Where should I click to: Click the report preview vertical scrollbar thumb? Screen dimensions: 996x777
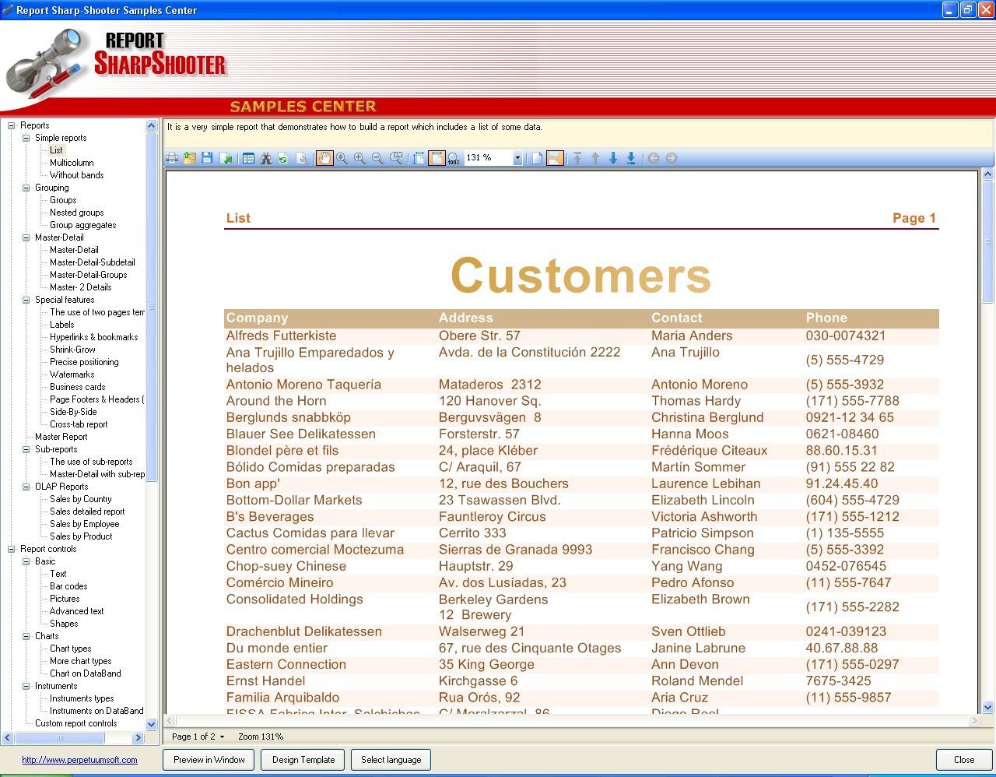[988, 243]
